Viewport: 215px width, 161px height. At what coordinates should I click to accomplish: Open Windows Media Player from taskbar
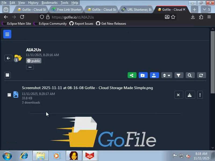pos(57,156)
